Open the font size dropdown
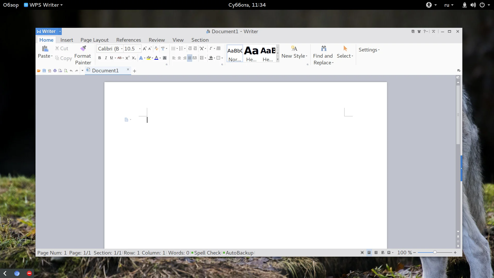Image resolution: width=494 pixels, height=278 pixels. point(140,49)
